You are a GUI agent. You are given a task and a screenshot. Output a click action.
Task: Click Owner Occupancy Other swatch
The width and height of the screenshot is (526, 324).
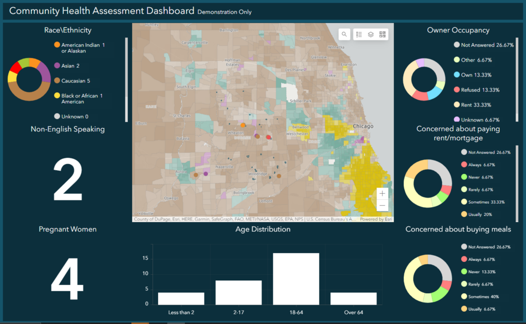457,59
